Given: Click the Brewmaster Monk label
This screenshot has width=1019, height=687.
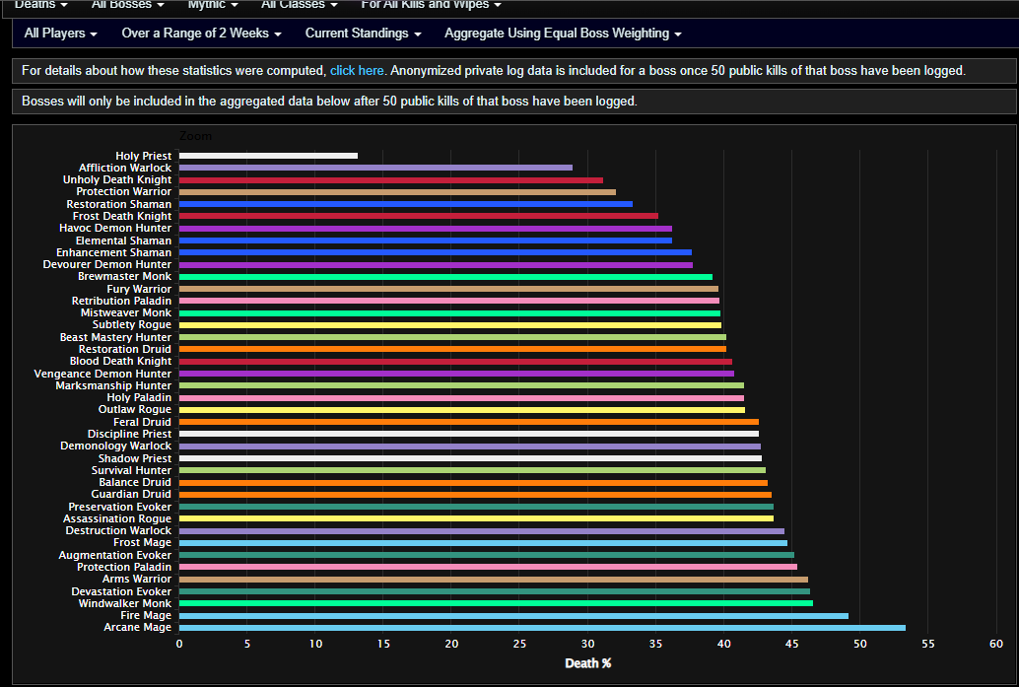Looking at the screenshot, I should (x=125, y=276).
